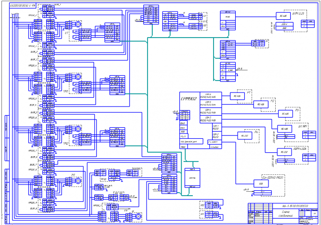Select the teal vertical bus line in center
321x225 pixels.
(147, 95)
